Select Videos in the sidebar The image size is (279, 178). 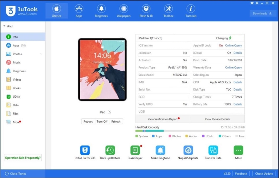[x=23, y=80]
